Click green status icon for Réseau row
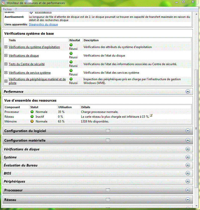The width and height of the screenshot is (200, 210). click(x=32, y=116)
